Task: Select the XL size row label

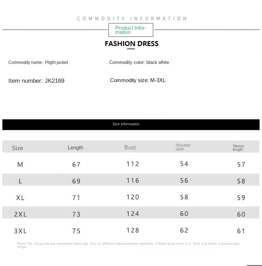Action: click(x=20, y=198)
